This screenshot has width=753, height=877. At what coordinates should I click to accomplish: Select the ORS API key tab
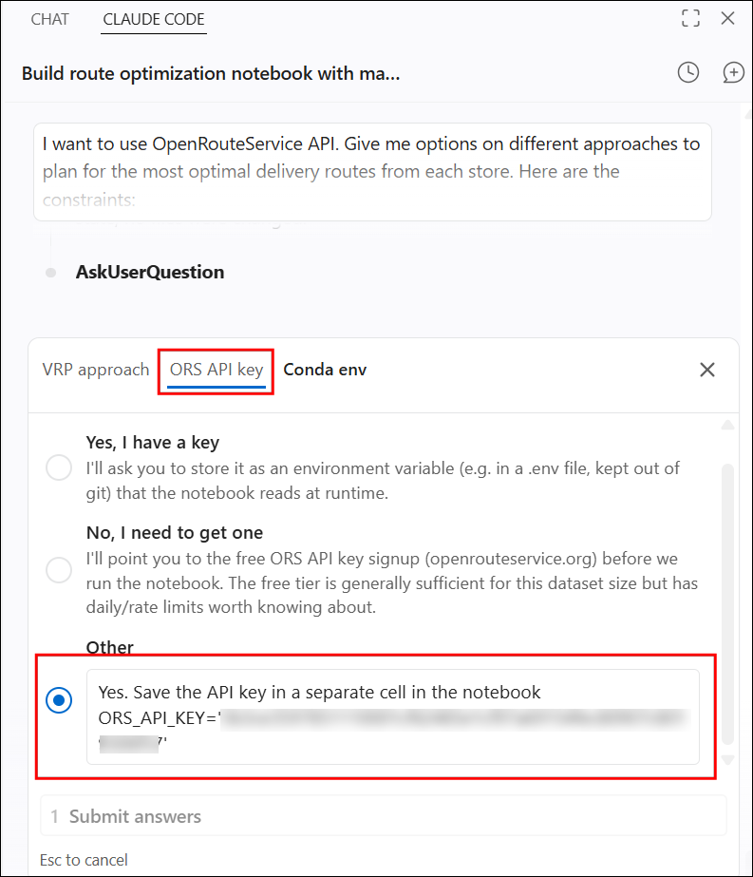[x=216, y=371]
